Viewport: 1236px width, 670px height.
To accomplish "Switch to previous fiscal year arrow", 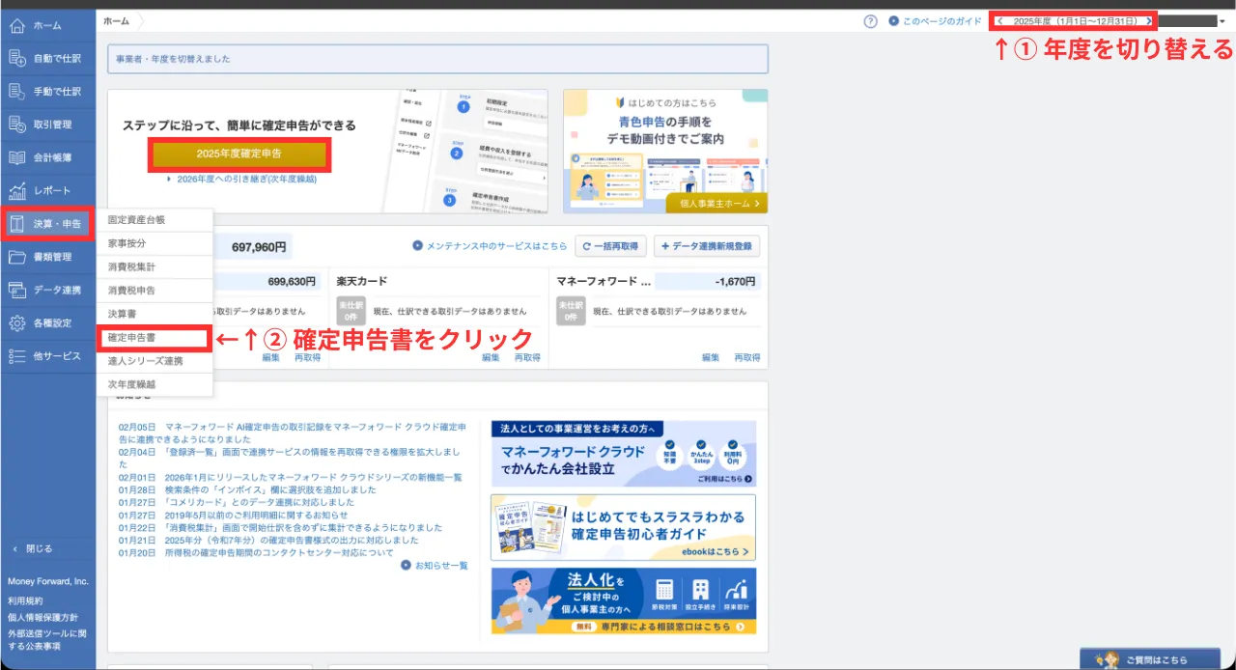I will click(x=1000, y=21).
